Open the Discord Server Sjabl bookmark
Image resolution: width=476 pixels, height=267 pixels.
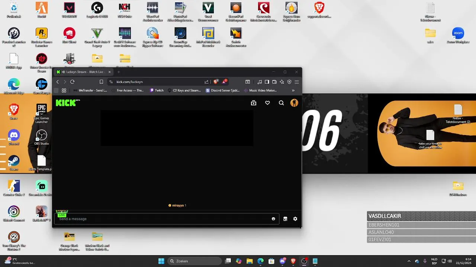(x=223, y=90)
